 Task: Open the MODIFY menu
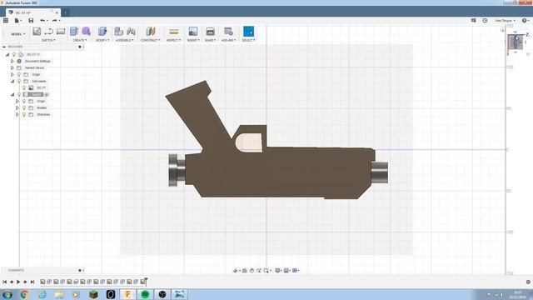pos(102,40)
